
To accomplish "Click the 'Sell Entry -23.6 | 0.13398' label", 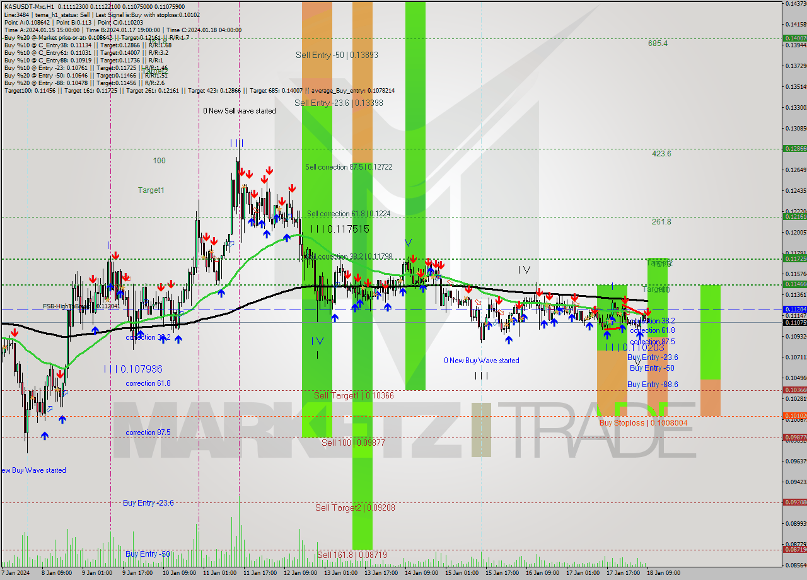I will tap(339, 103).
